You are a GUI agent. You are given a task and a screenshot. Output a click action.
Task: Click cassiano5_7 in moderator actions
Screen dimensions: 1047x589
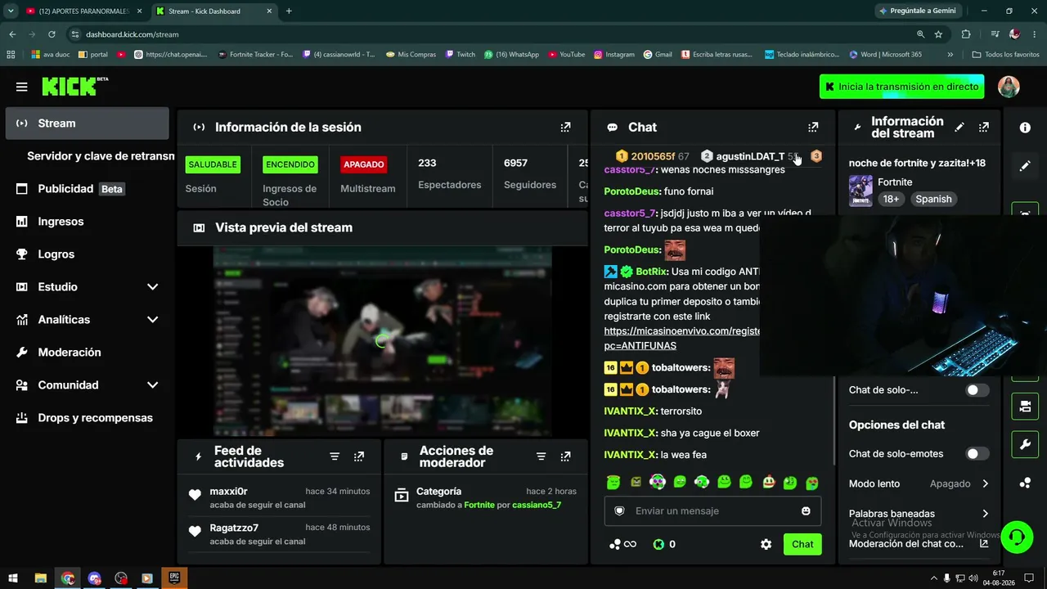click(x=537, y=506)
